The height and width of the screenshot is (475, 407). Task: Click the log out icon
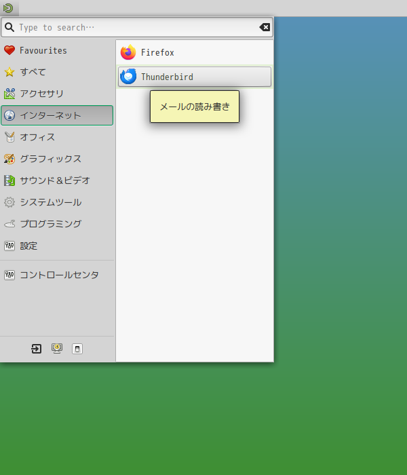pos(37,349)
